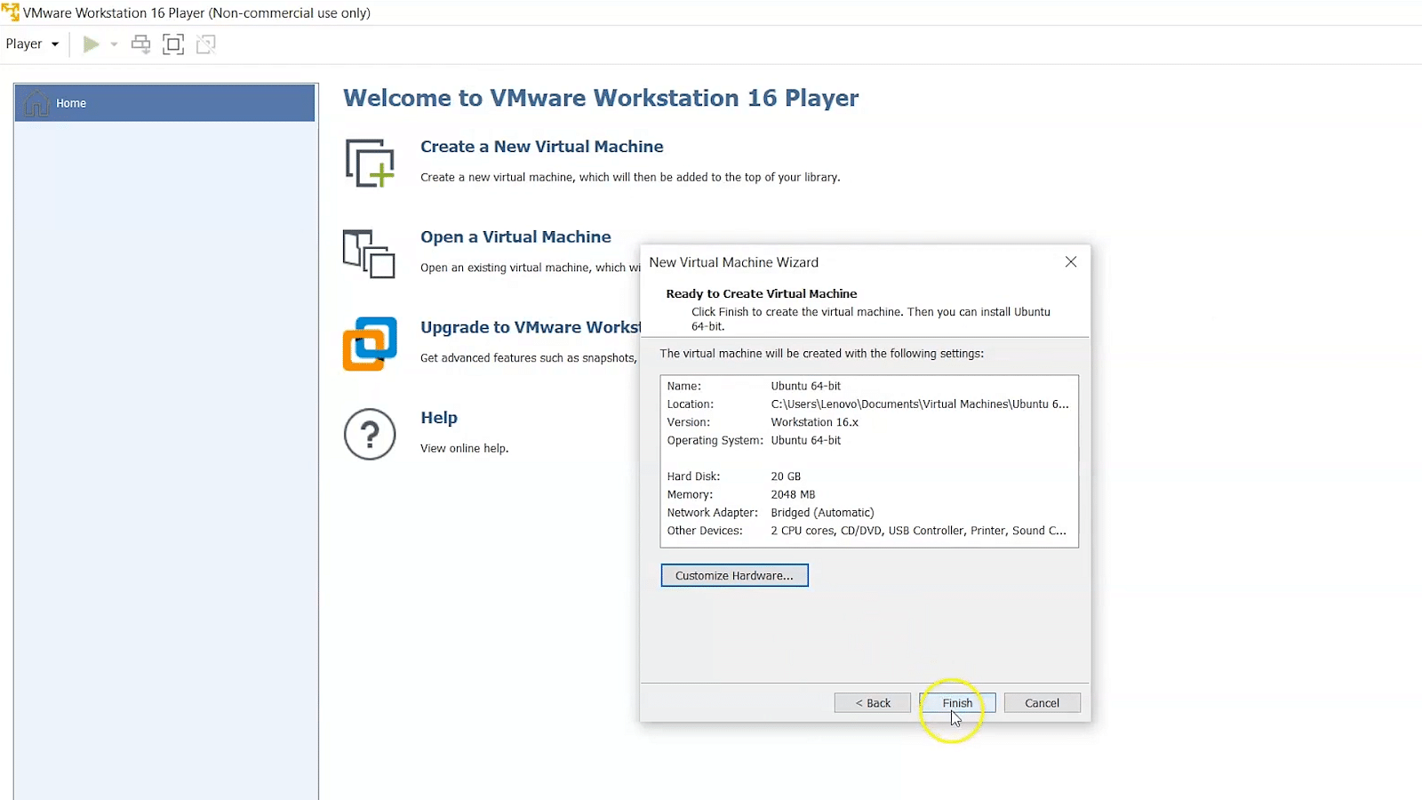Click the green Power On play icon
The height and width of the screenshot is (800, 1422).
[91, 44]
